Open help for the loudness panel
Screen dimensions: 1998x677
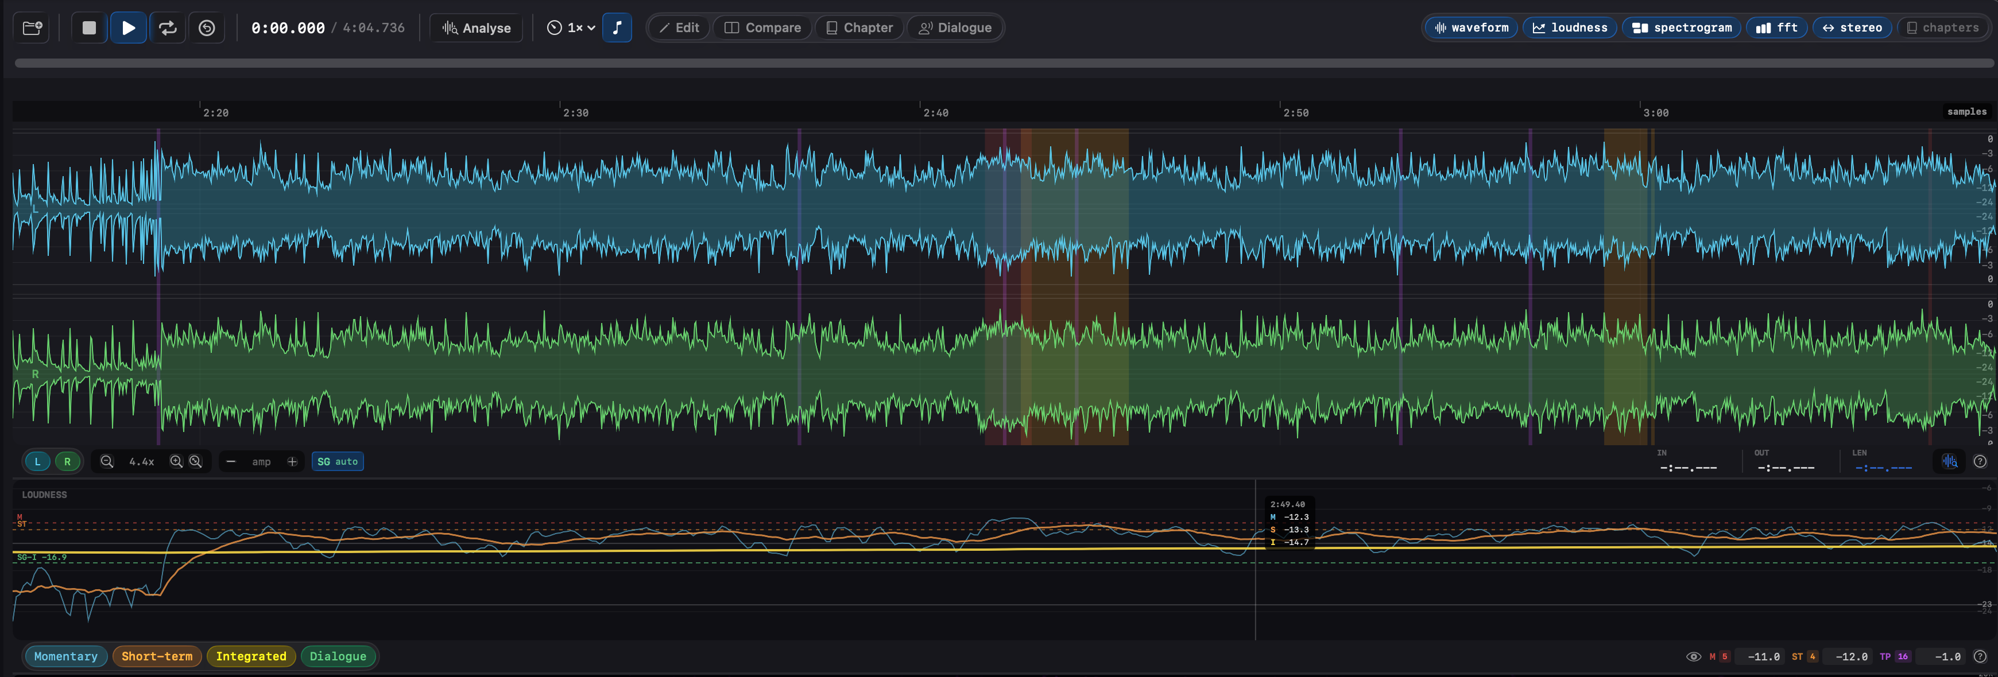tap(1980, 657)
